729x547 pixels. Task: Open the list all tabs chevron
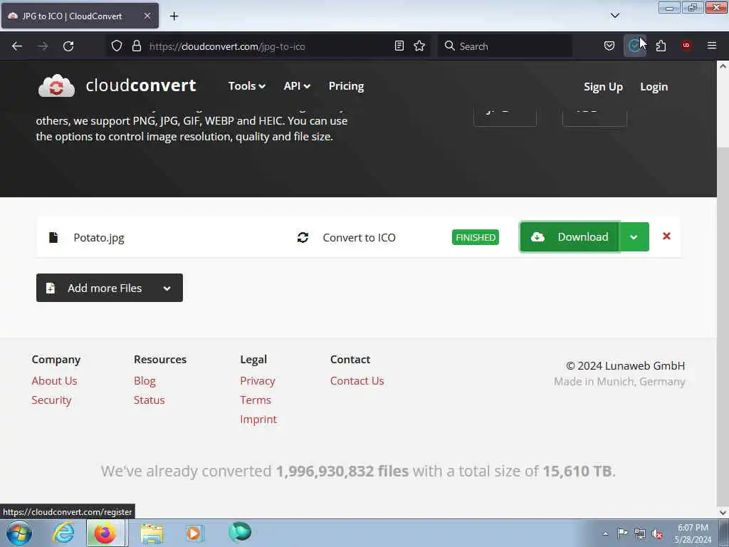click(614, 16)
